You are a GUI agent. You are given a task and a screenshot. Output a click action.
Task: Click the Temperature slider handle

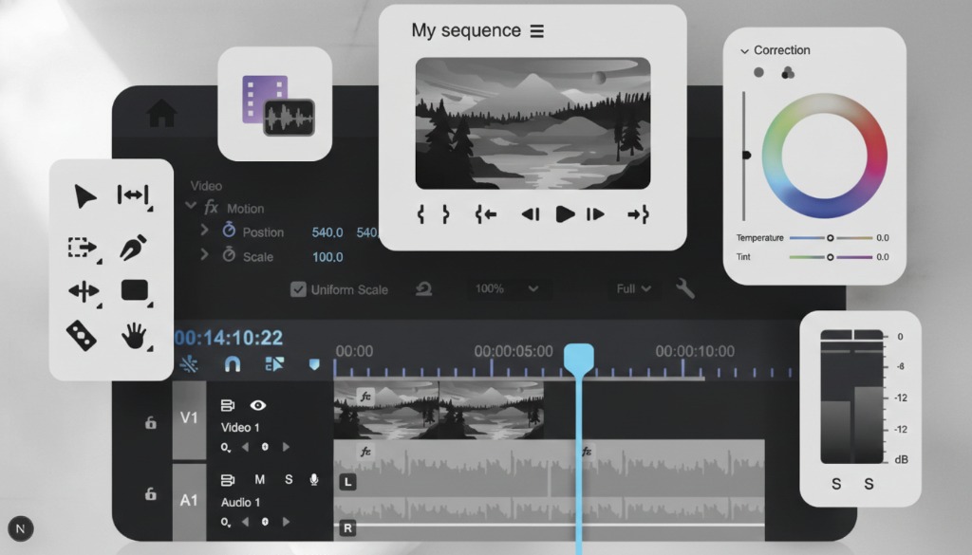click(830, 238)
